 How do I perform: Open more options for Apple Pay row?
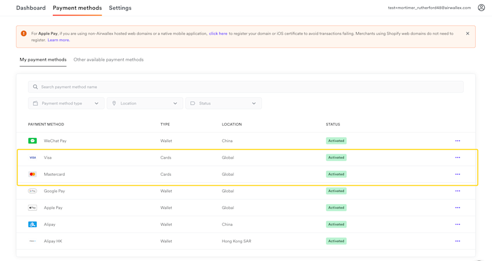point(458,208)
